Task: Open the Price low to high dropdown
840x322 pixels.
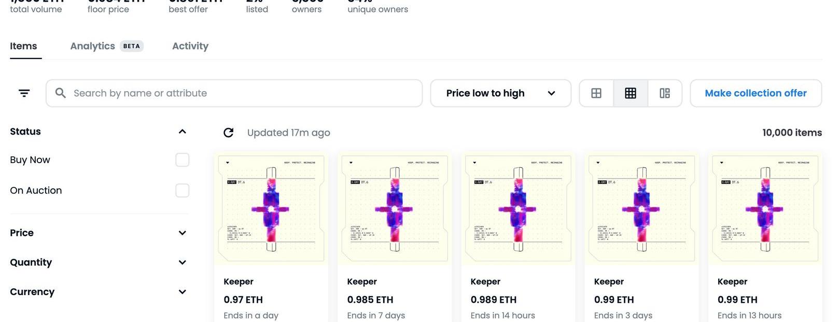Action: coord(500,93)
